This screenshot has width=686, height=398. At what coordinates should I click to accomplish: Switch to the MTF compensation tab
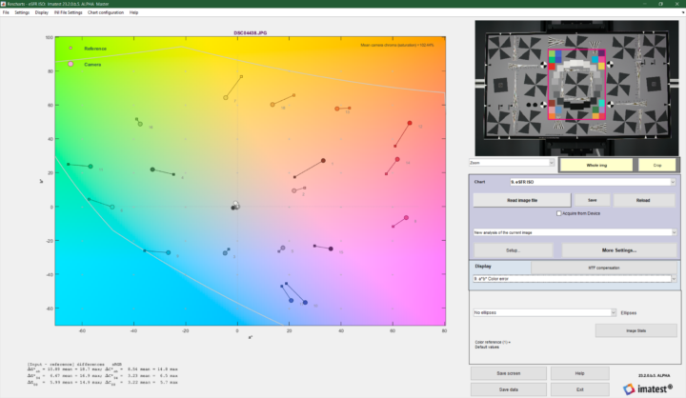click(x=604, y=268)
